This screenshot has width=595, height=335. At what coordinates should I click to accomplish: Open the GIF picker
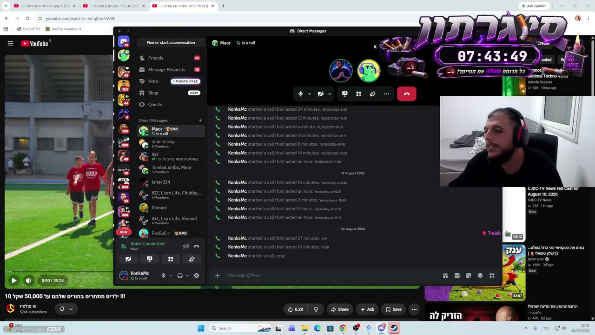(457, 275)
